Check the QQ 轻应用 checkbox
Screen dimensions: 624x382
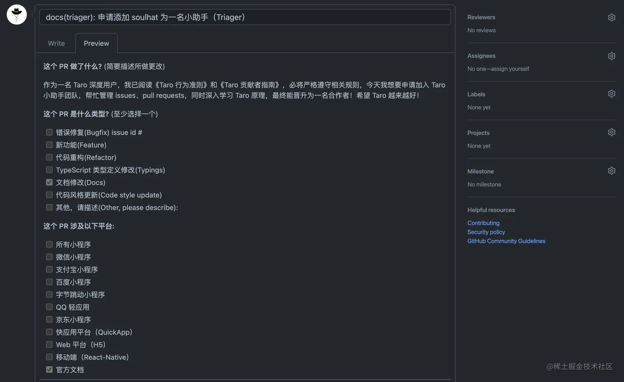[x=49, y=307]
